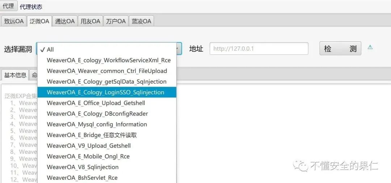391x183 pixels.
Task: Choose WeaverOA_Mysql_config_Information
Action: (x=107, y=124)
